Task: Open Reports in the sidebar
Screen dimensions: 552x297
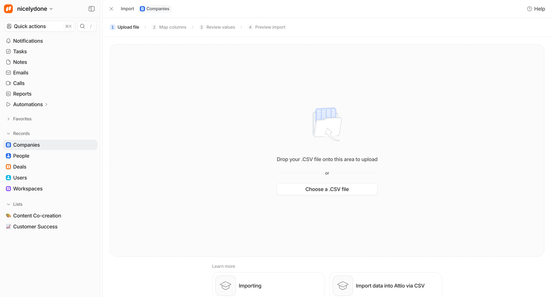Action: pyautogui.click(x=22, y=94)
